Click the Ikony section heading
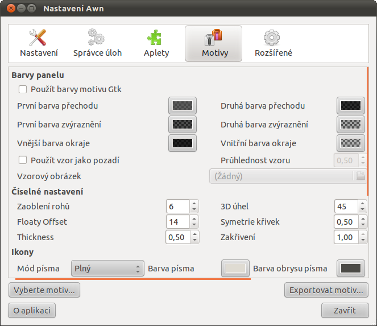 click(22, 252)
